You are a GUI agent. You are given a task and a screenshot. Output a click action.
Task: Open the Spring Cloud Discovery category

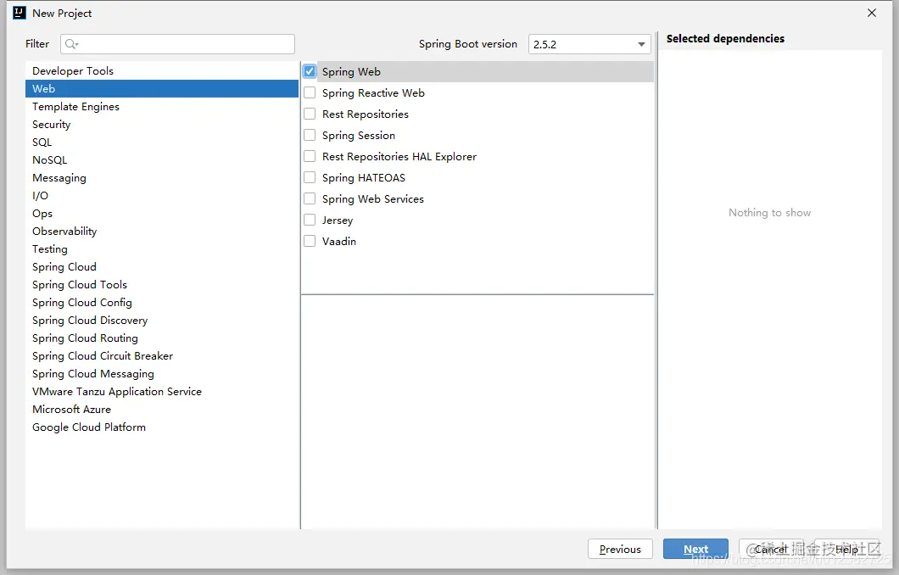coord(162,320)
